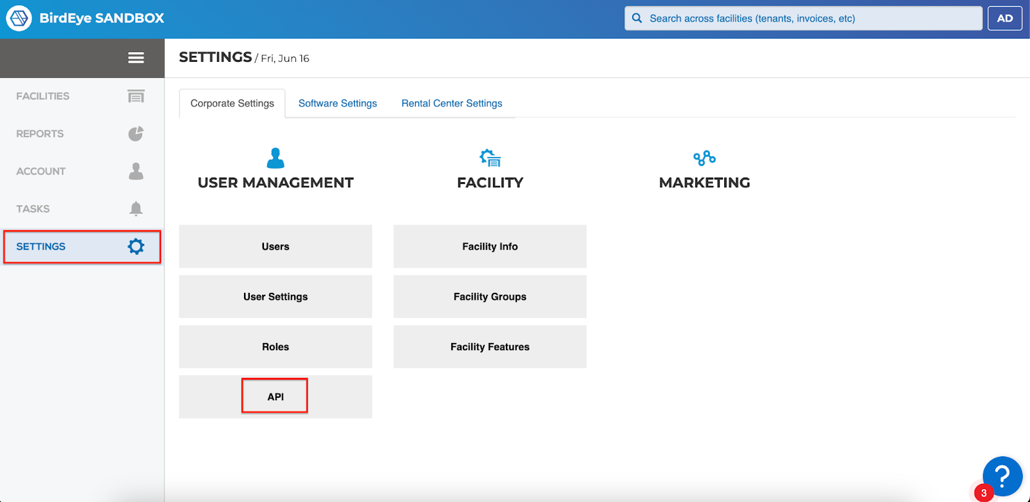
Task: Open TASKS in the sidebar
Action: click(x=82, y=209)
